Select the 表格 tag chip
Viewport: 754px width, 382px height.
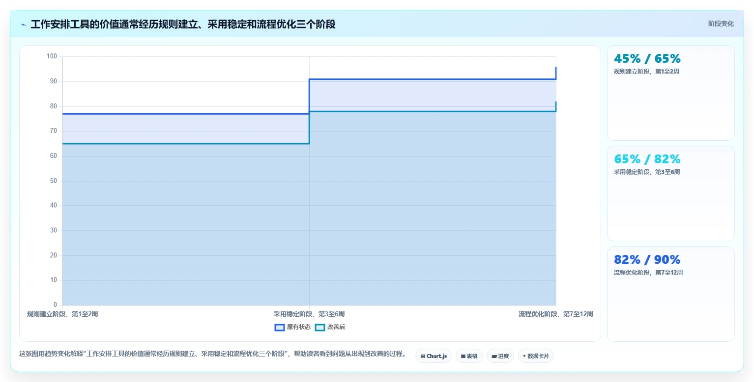coord(469,356)
